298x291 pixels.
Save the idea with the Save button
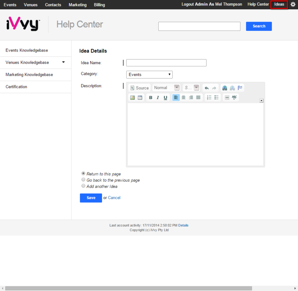click(91, 198)
